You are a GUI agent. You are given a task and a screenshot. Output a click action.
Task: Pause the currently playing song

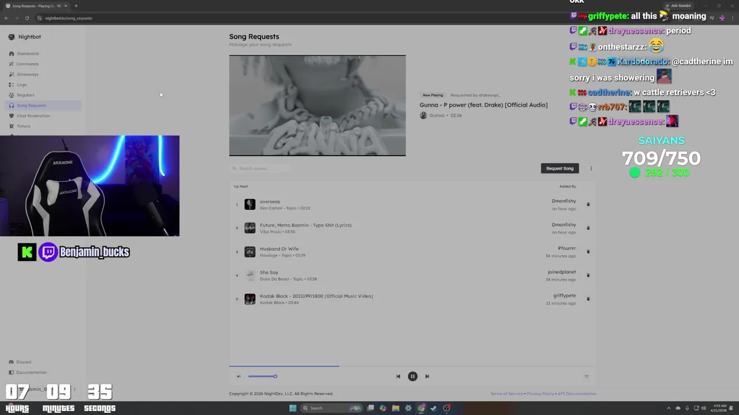[412, 376]
